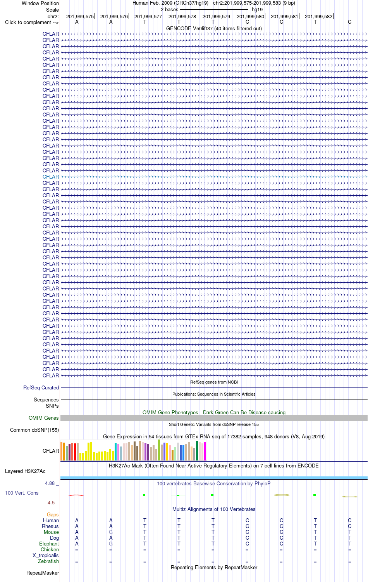Click the light blue H3K27Ac signal band
Viewport: 368px width, 582px height.
coord(214,478)
